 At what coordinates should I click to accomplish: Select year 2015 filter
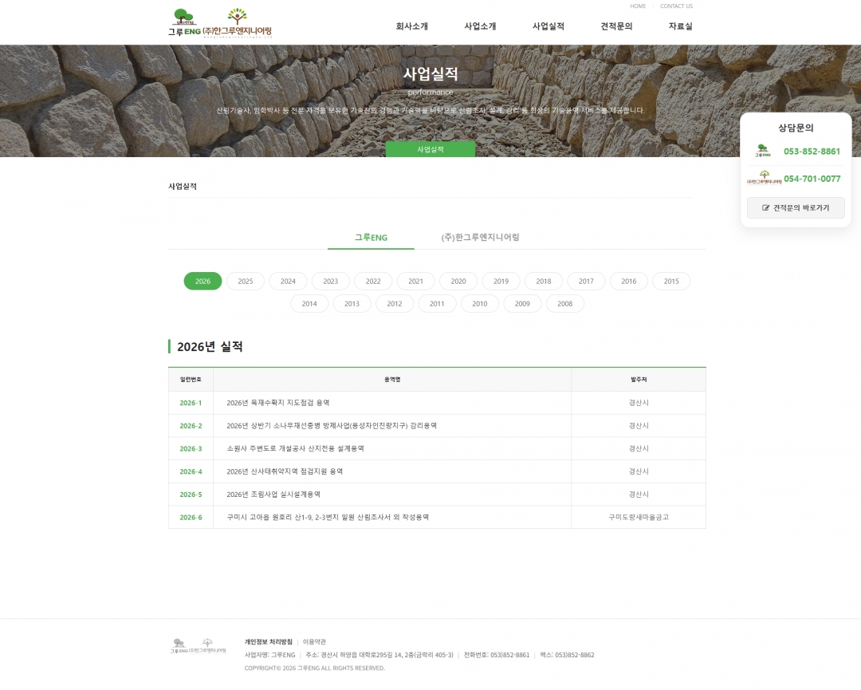click(x=671, y=282)
